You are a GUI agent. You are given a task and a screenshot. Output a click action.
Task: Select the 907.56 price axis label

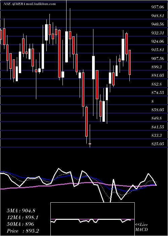point(158,58)
